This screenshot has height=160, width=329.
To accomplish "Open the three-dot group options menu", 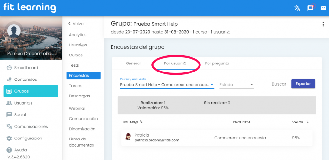I will [x=323, y=25].
